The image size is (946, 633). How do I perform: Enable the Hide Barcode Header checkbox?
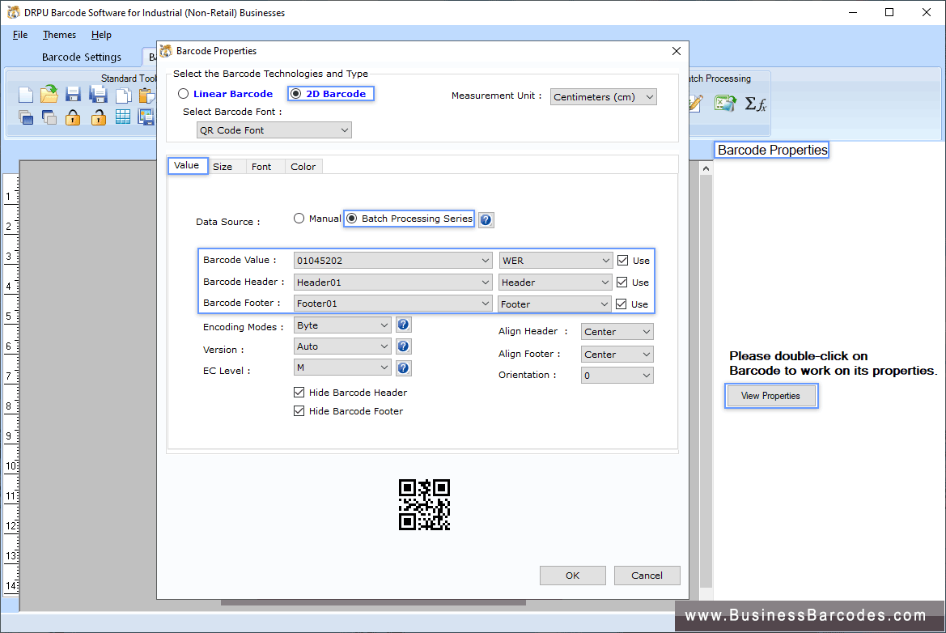pos(299,392)
